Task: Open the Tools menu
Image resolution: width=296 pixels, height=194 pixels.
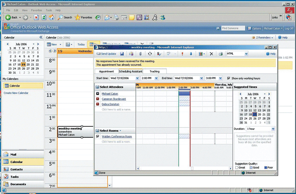Action: coord(49,10)
